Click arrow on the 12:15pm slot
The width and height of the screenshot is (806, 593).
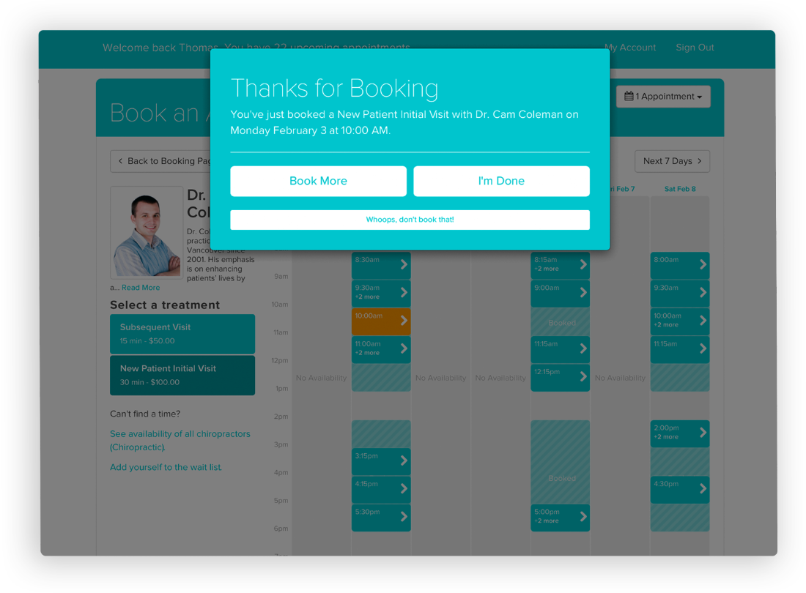point(583,377)
